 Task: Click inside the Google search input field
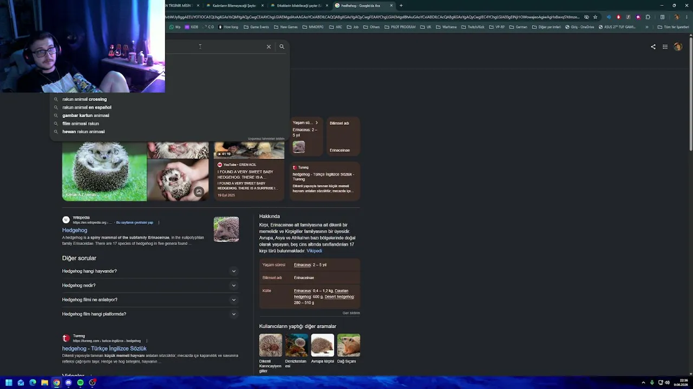214,46
